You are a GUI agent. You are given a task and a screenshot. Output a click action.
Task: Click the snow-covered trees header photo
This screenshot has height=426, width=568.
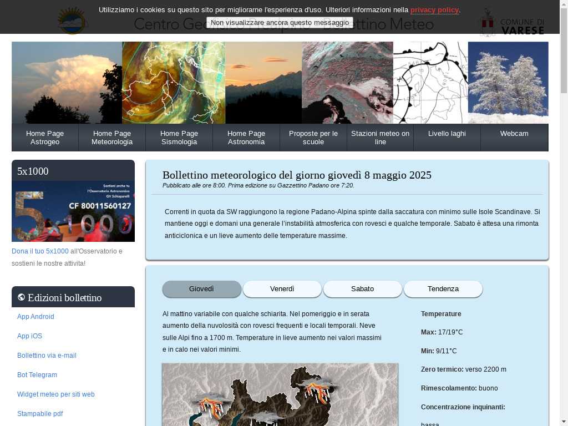pyautogui.click(x=508, y=83)
